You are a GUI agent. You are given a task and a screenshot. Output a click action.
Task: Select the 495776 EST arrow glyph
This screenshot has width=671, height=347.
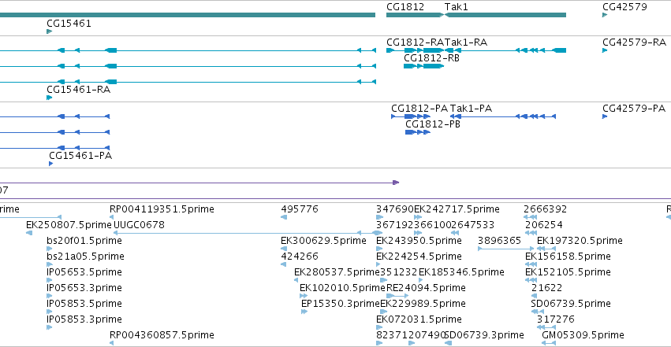[x=284, y=217]
